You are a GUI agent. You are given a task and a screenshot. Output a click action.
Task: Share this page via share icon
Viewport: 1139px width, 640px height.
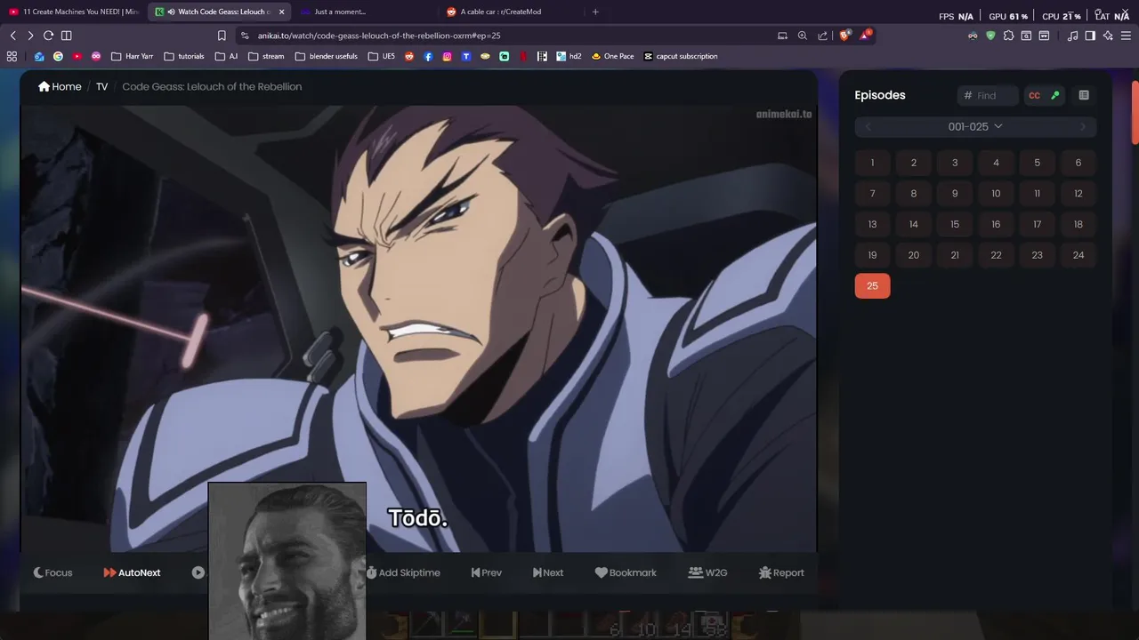pyautogui.click(x=823, y=36)
